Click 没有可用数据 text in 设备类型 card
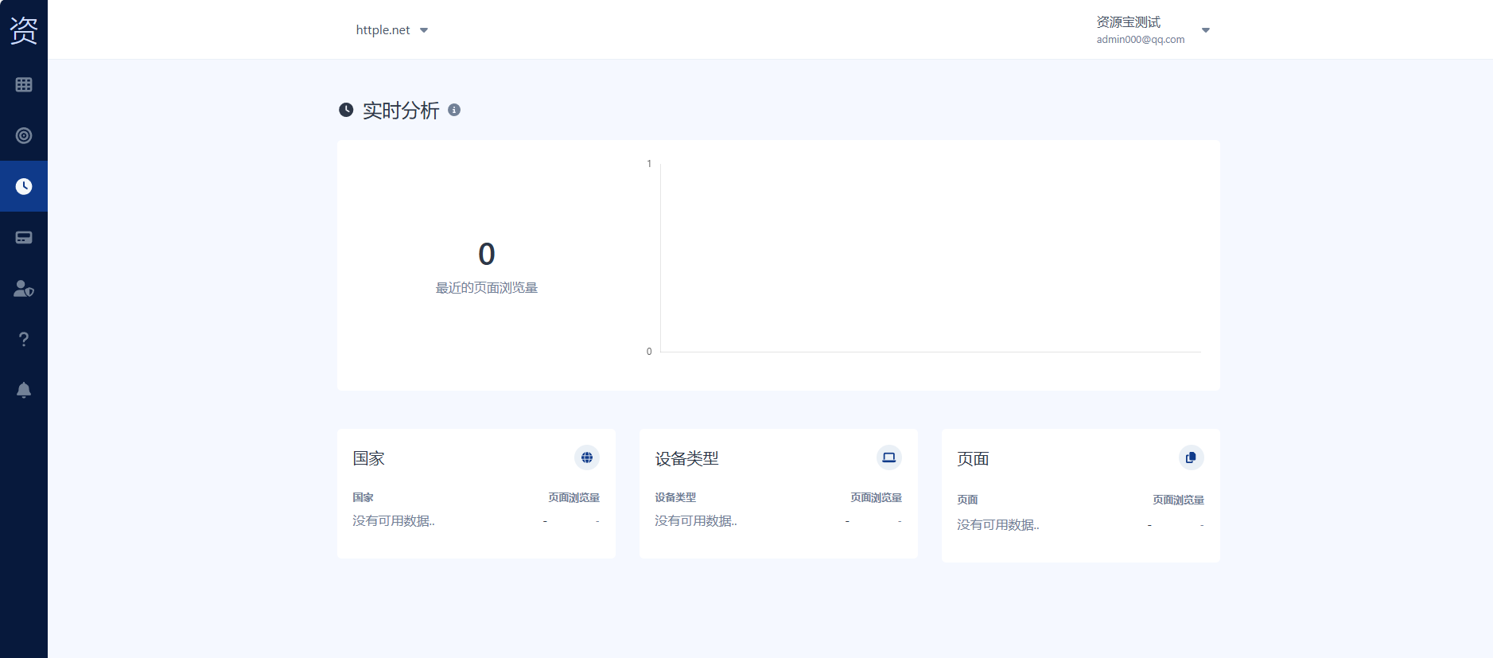Screen dimensions: 1493x658 (x=696, y=520)
